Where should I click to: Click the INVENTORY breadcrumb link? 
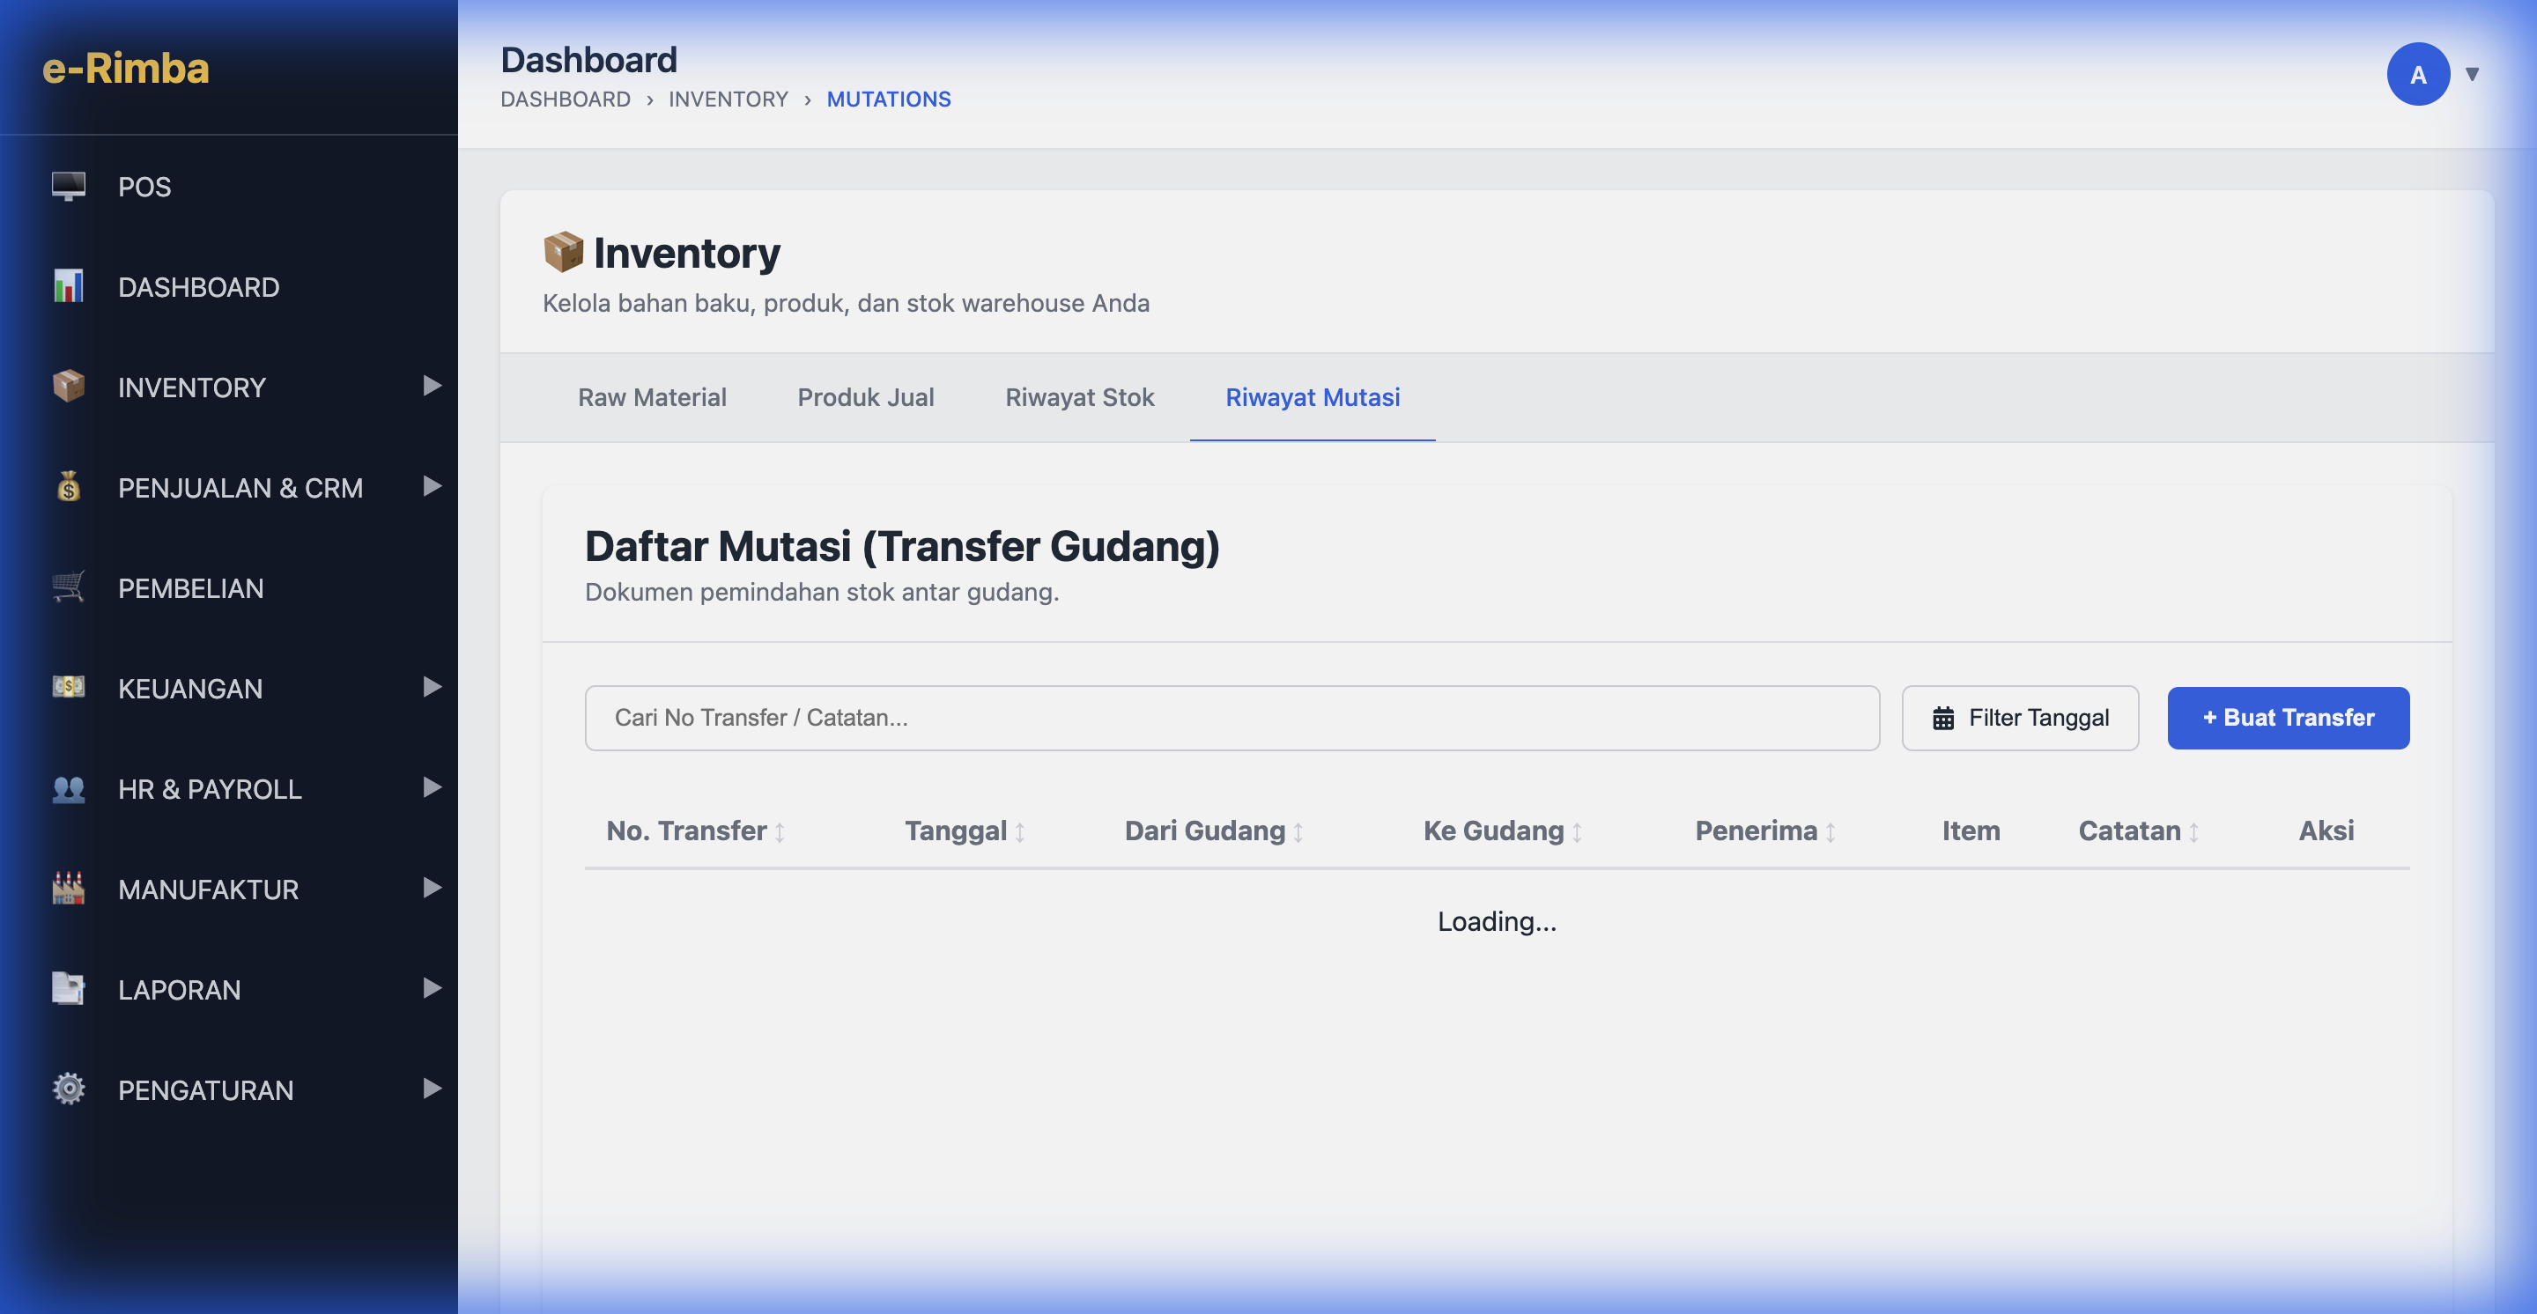pos(728,100)
